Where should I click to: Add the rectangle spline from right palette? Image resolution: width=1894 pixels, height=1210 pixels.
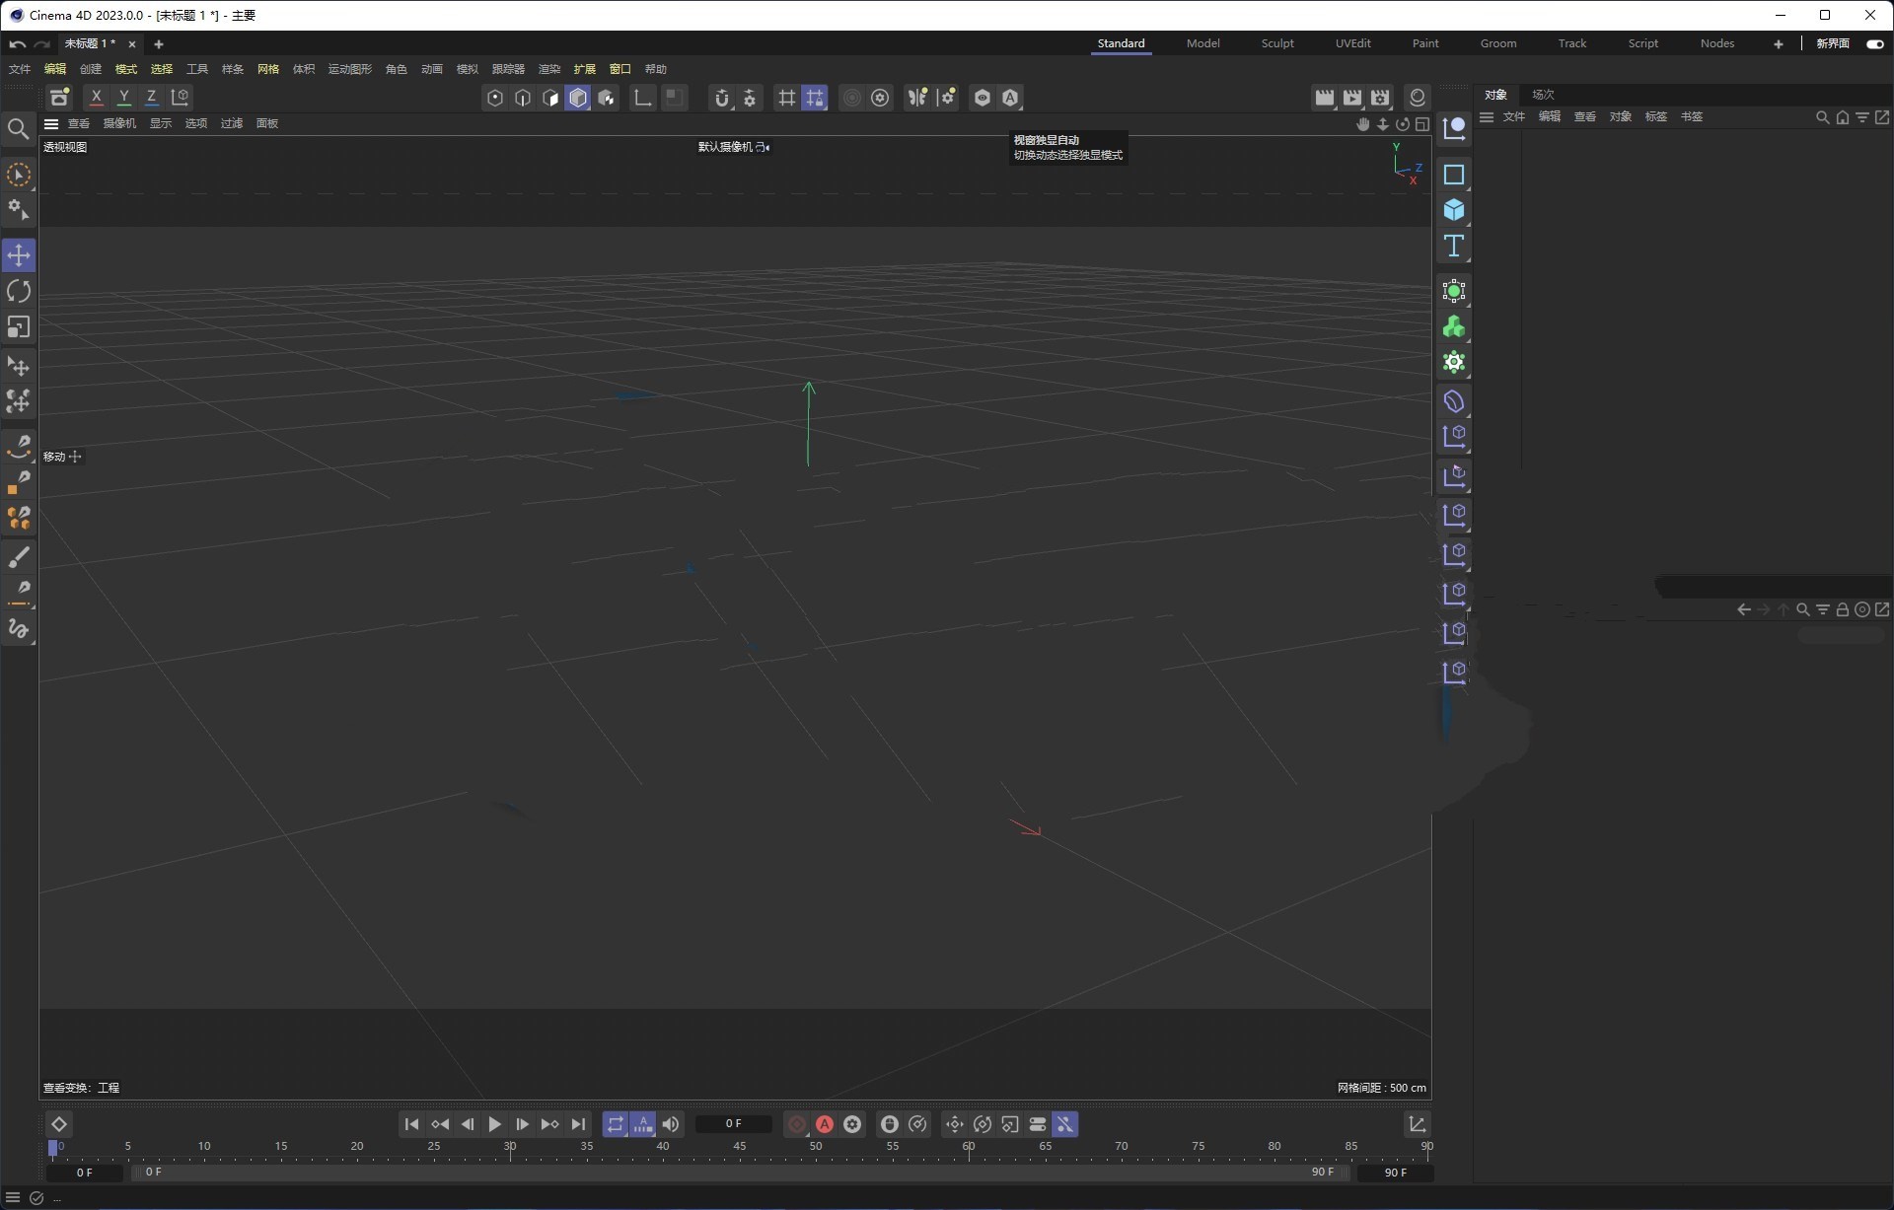pyautogui.click(x=1454, y=175)
